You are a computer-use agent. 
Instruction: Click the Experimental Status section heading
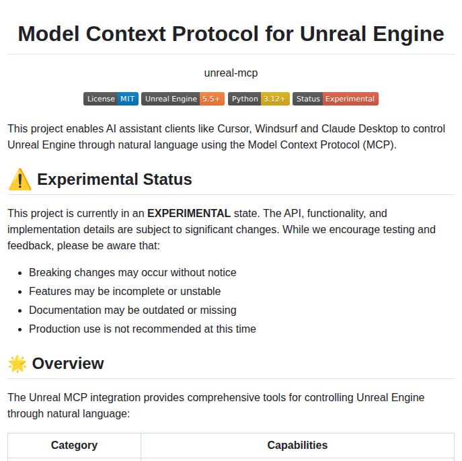coord(114,179)
